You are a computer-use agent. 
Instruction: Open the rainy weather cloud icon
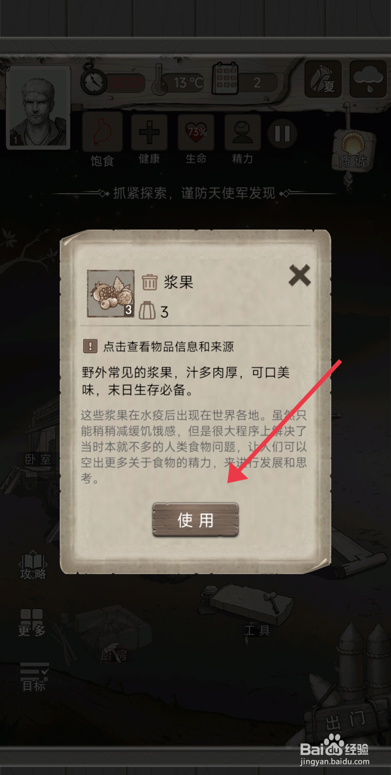pos(368,79)
